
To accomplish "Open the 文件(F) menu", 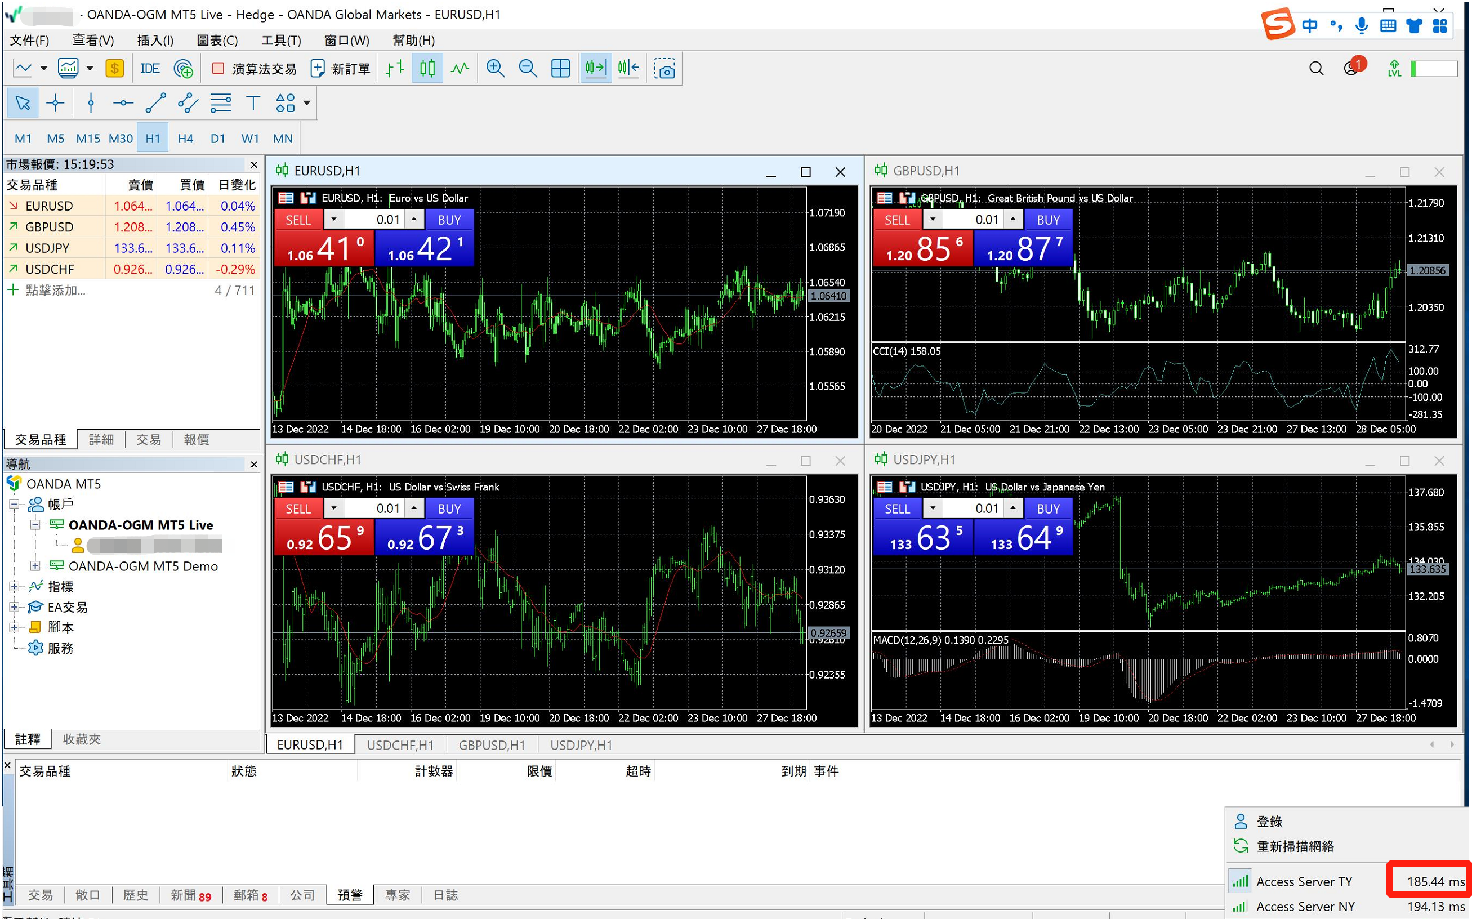I will point(30,40).
